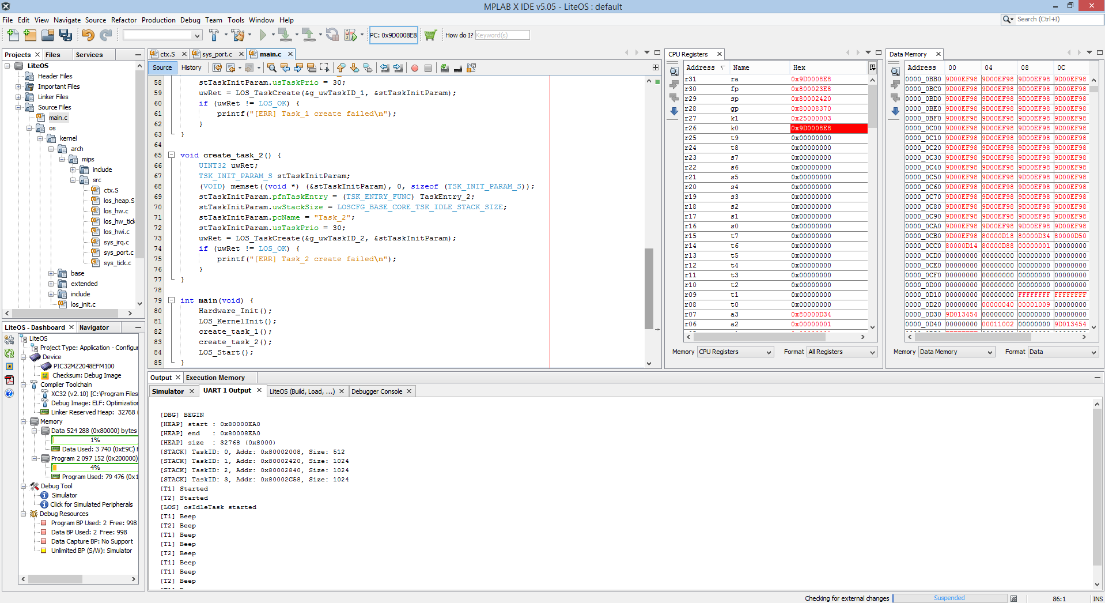Expand the base folder in Projects tree
Viewport: 1105px width, 603px height.
pyautogui.click(x=51, y=273)
